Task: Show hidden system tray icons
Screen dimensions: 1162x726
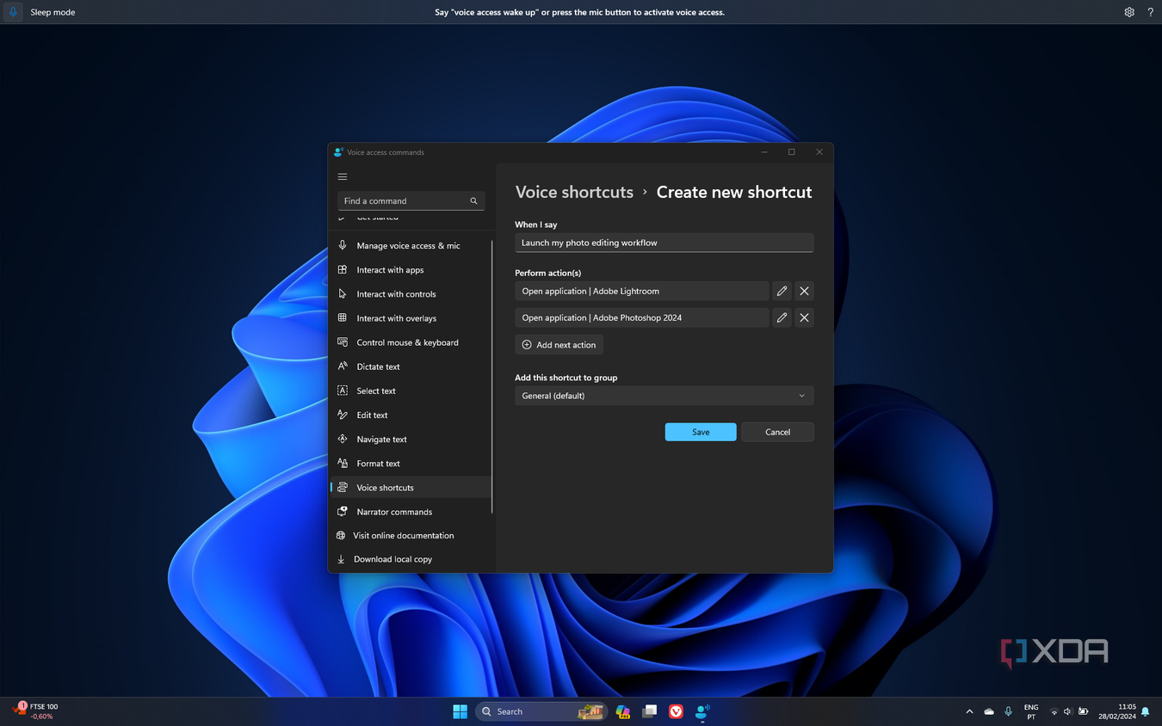Action: [x=969, y=711]
